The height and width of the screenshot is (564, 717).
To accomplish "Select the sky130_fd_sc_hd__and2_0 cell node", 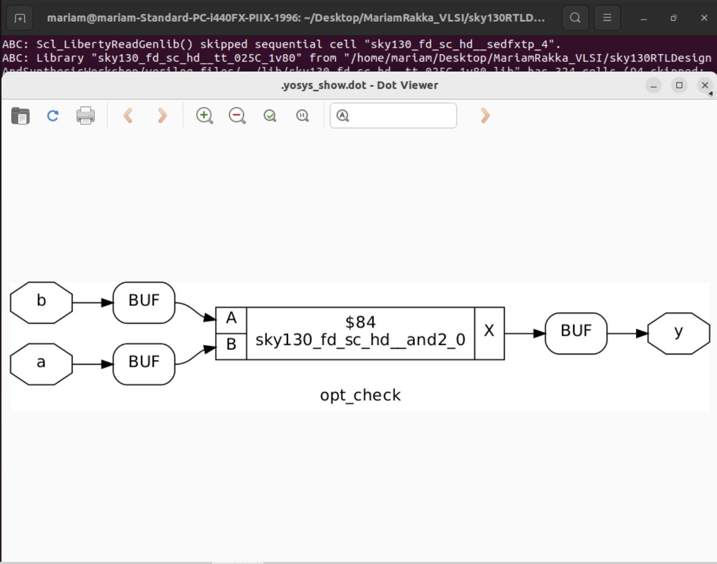I will (360, 333).
